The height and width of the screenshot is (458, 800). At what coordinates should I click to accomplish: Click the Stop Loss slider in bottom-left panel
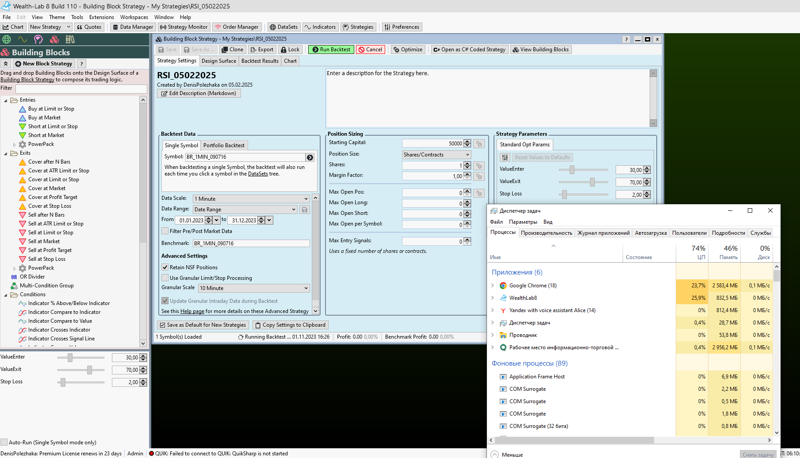click(81, 382)
